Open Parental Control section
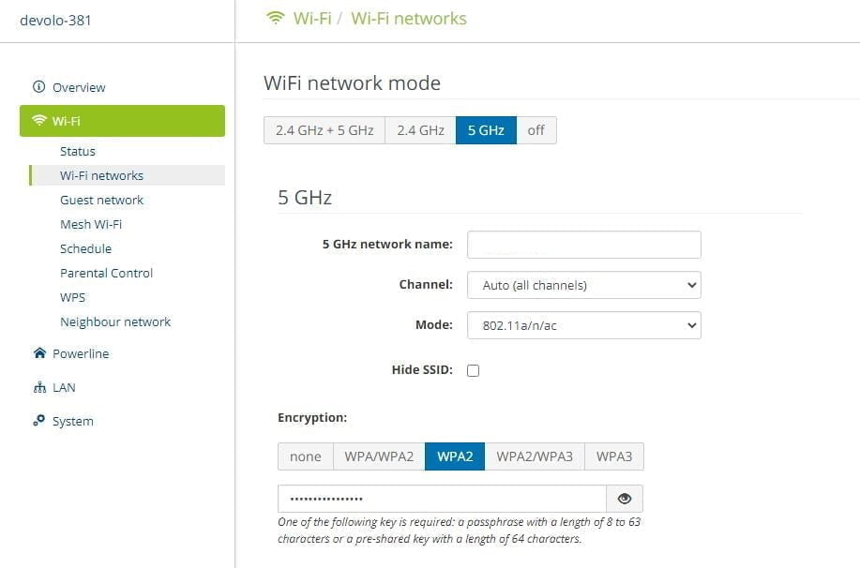 point(106,273)
